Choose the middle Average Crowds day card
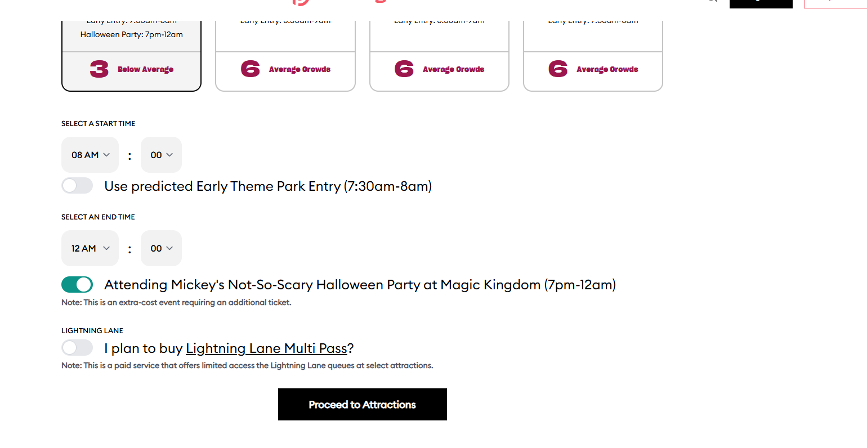This screenshot has height=448, width=867. (439, 56)
